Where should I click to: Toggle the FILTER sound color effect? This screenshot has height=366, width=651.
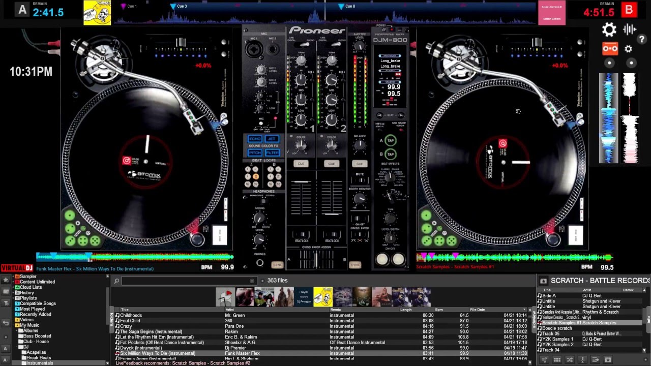[272, 153]
